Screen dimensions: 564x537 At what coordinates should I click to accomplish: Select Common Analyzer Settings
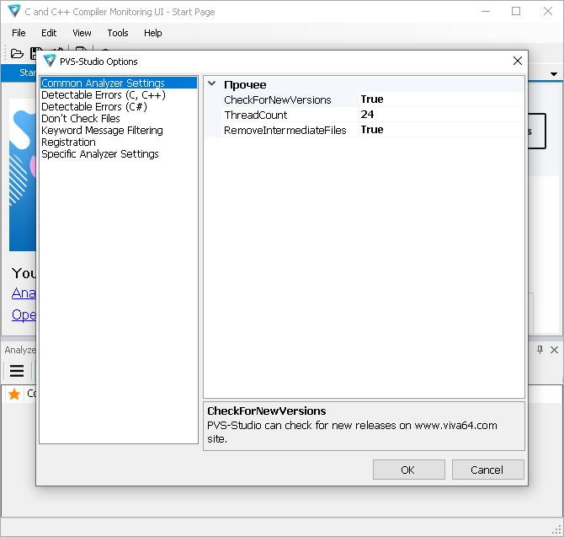[x=119, y=83]
